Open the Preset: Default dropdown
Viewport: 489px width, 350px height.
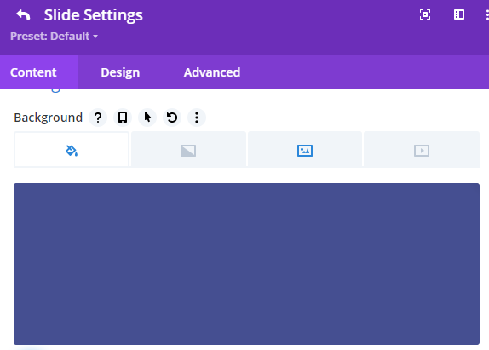(54, 36)
